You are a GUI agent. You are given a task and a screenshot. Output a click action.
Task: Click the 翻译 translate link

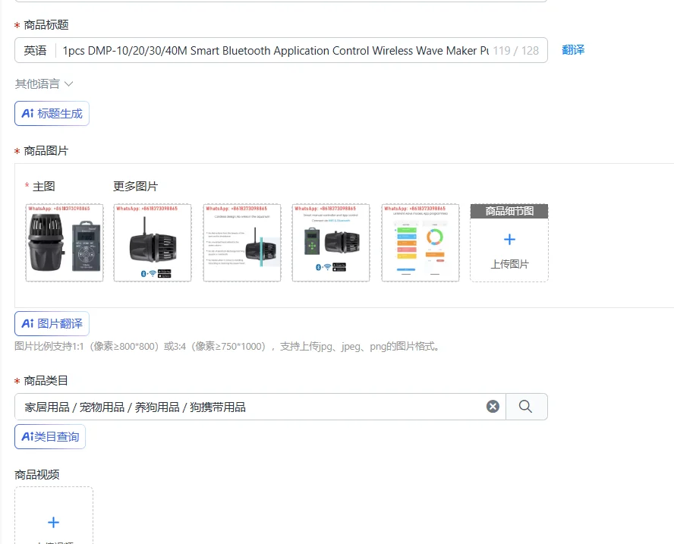[573, 50]
